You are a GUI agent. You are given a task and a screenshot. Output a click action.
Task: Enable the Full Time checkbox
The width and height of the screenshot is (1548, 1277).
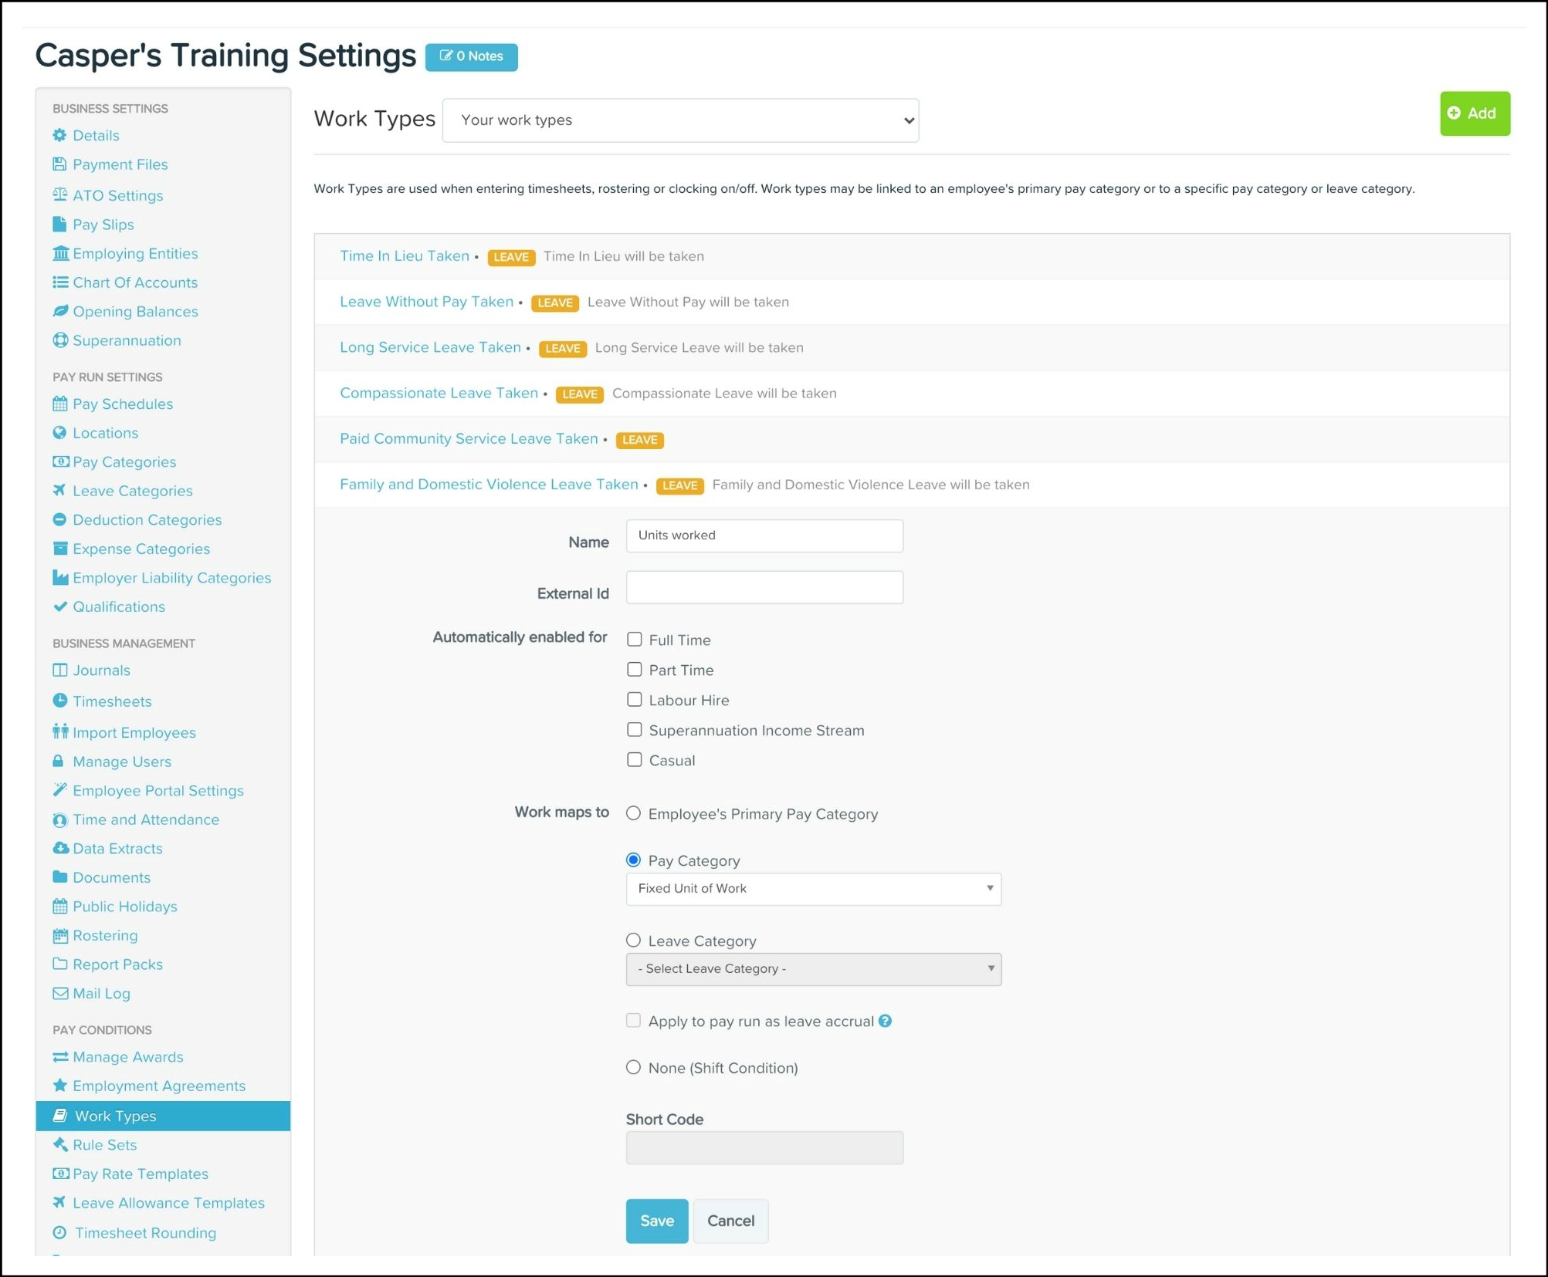635,640
